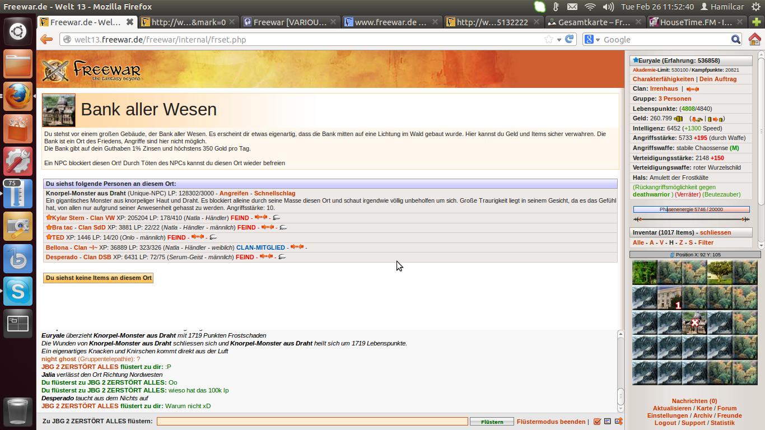Click the chat log scrollbar
This screenshot has width=765, height=430.
(x=620, y=371)
